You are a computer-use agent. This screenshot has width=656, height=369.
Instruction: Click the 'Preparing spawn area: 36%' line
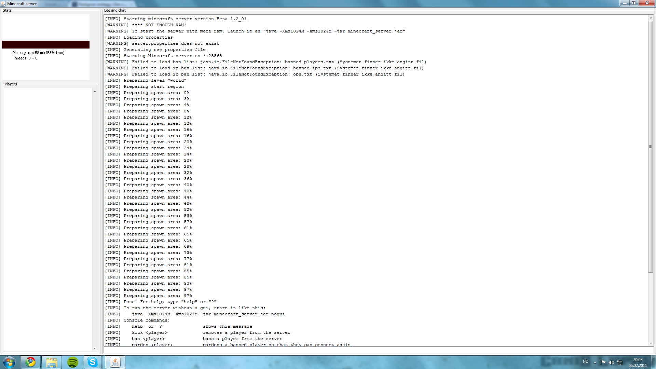pyautogui.click(x=149, y=179)
